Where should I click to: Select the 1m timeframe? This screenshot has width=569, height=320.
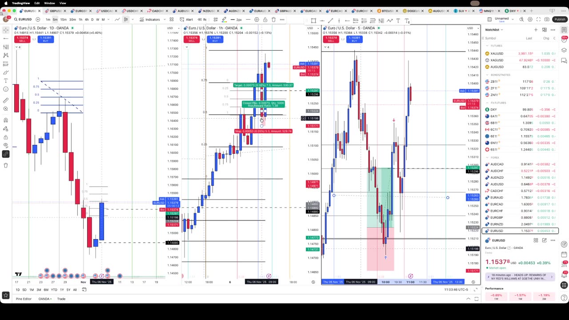pos(48,20)
